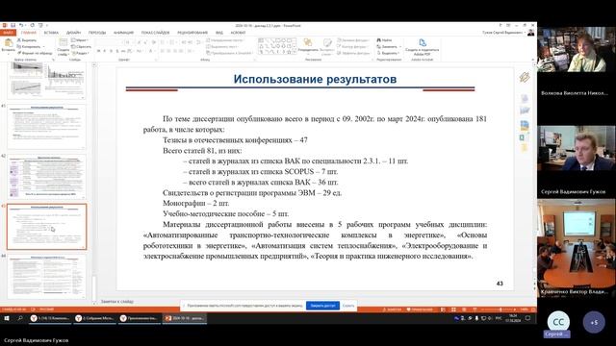Click the blue Закрыть доступ button
Viewport: 616px width, 346px height.
point(322,306)
